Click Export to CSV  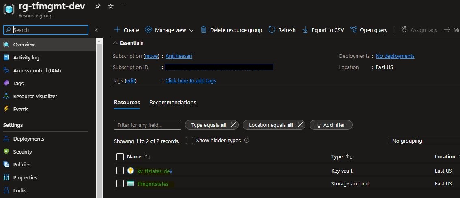tap(323, 30)
